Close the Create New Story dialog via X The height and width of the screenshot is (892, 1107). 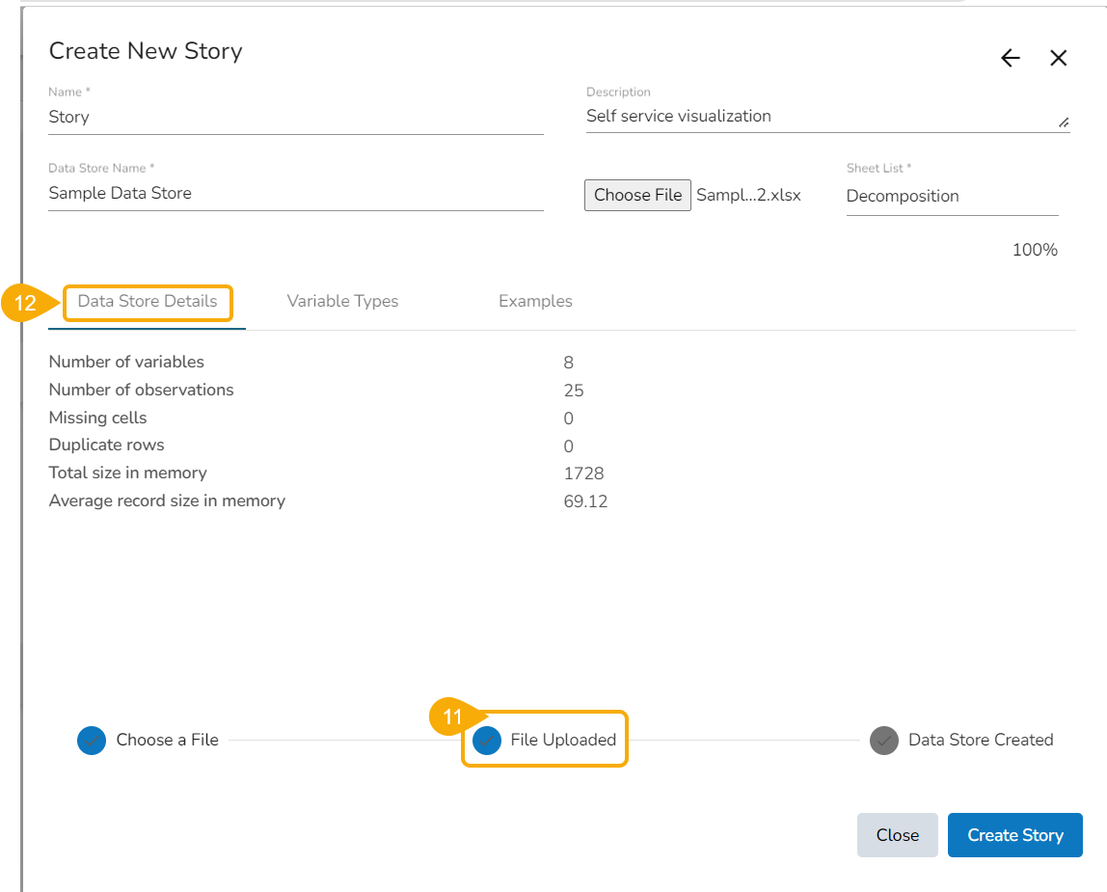pos(1058,58)
